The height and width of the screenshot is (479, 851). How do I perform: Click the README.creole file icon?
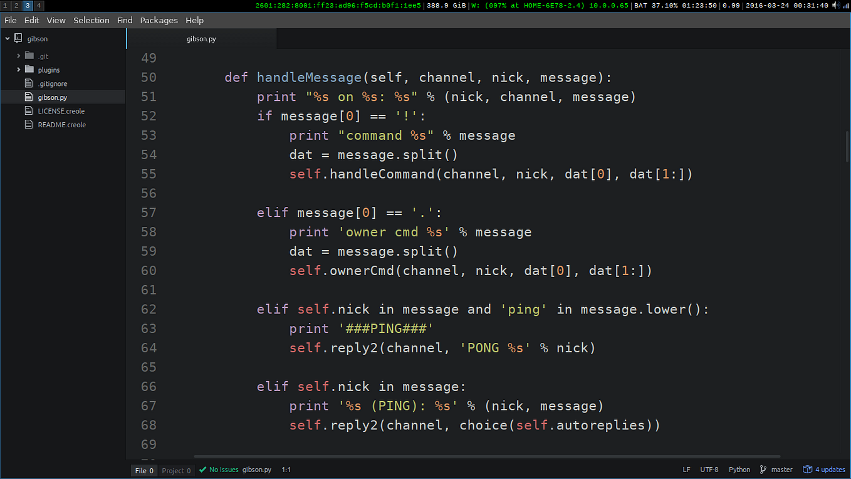[29, 124]
